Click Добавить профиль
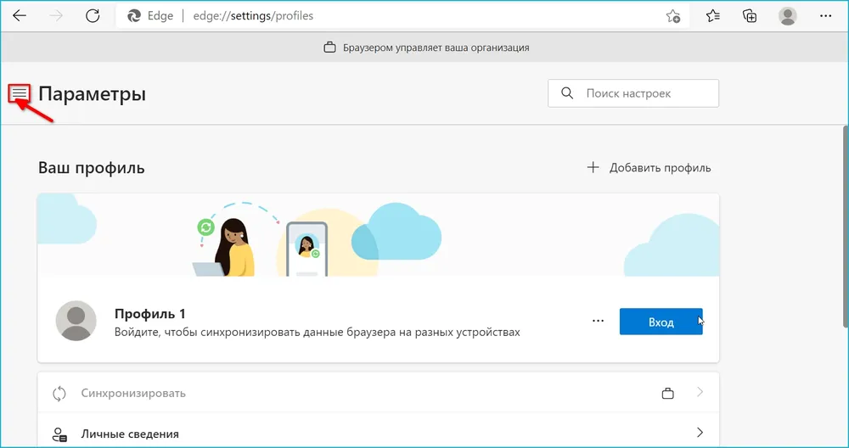Screen dimensions: 849x448 [x=649, y=168]
